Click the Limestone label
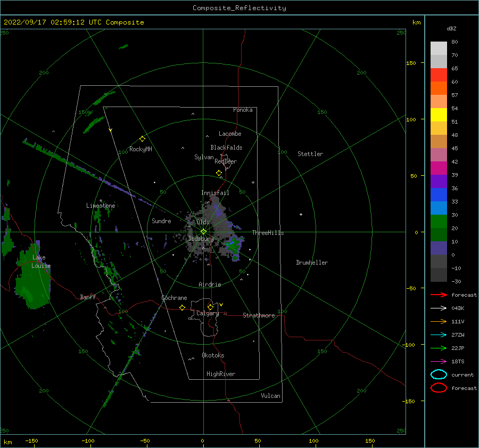479x448 pixels. pyautogui.click(x=101, y=206)
